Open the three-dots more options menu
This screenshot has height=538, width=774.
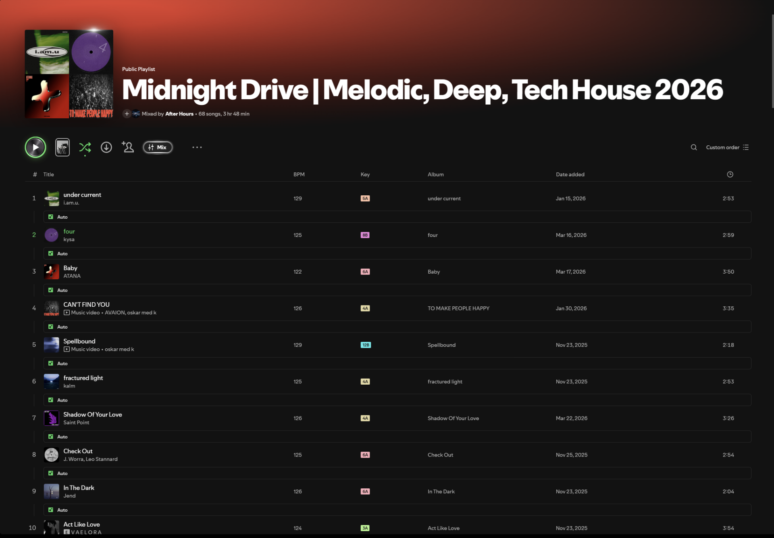pos(197,147)
